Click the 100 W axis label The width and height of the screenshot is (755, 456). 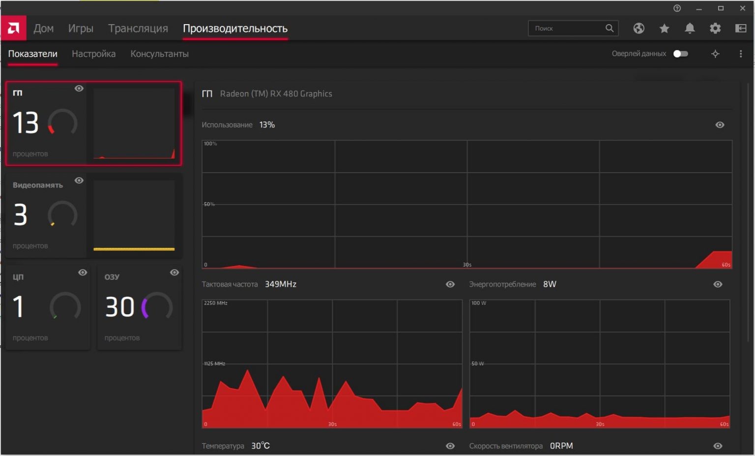pos(479,303)
